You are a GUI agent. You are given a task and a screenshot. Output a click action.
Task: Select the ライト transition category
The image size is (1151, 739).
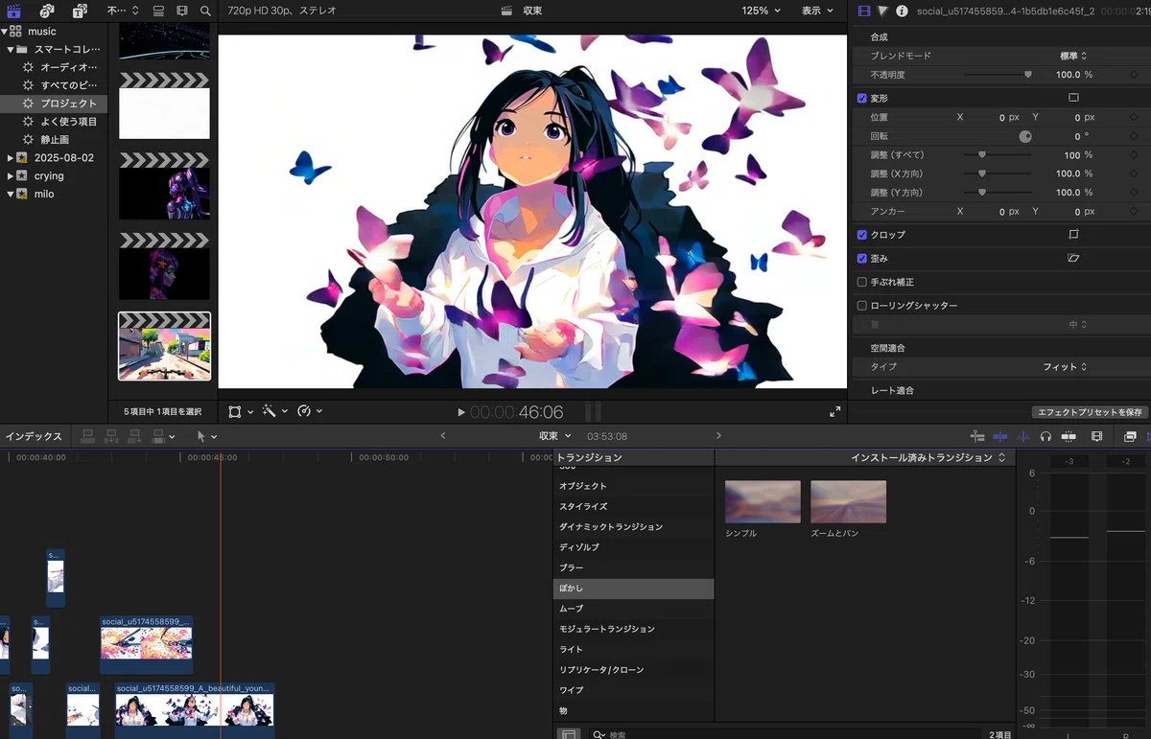click(633, 650)
